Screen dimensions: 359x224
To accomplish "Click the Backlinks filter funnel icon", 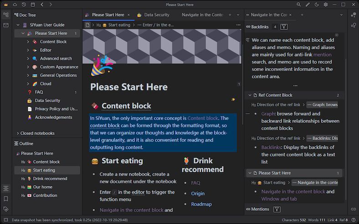I will 284,27.
